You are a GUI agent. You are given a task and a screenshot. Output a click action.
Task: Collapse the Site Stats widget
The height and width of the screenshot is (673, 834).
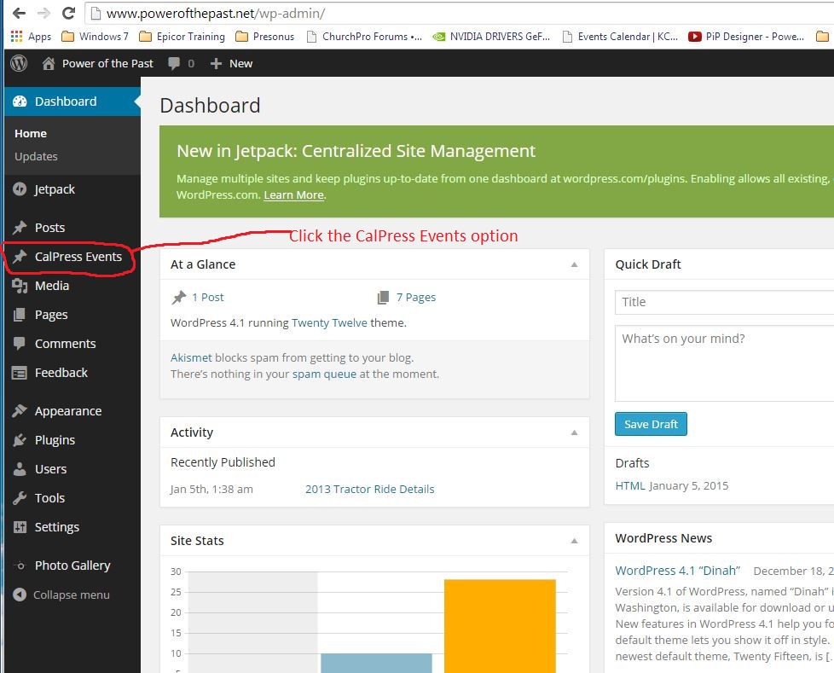(575, 541)
